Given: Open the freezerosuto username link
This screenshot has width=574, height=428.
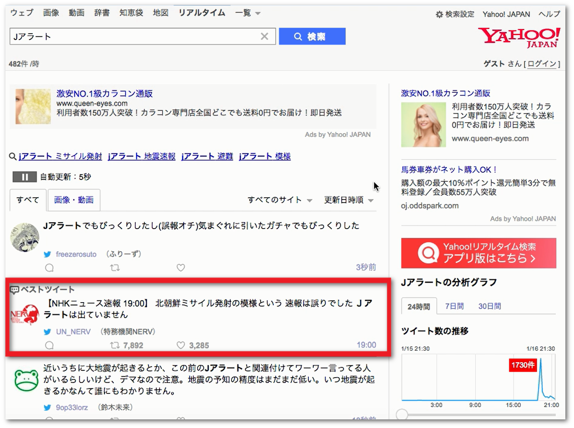Looking at the screenshot, I should pos(76,254).
